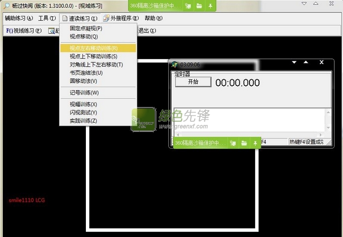This screenshot has width=343, height=237.
Task: Select 视点移动(Q) menu item
Action: [98, 36]
